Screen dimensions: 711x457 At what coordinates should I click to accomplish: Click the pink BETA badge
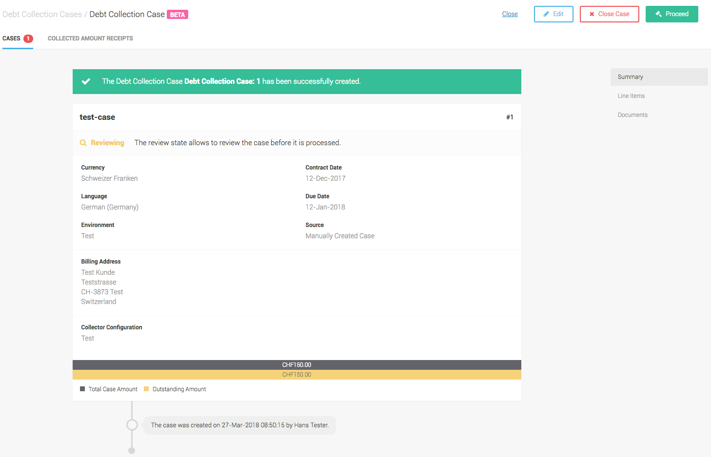(178, 15)
